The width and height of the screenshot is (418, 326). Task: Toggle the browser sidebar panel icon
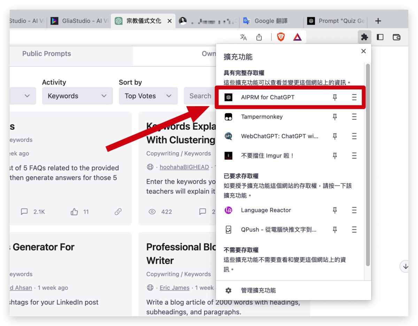[x=380, y=37]
